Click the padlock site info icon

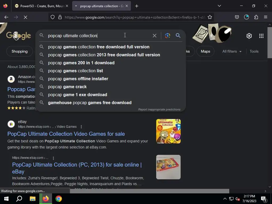pos(60,17)
